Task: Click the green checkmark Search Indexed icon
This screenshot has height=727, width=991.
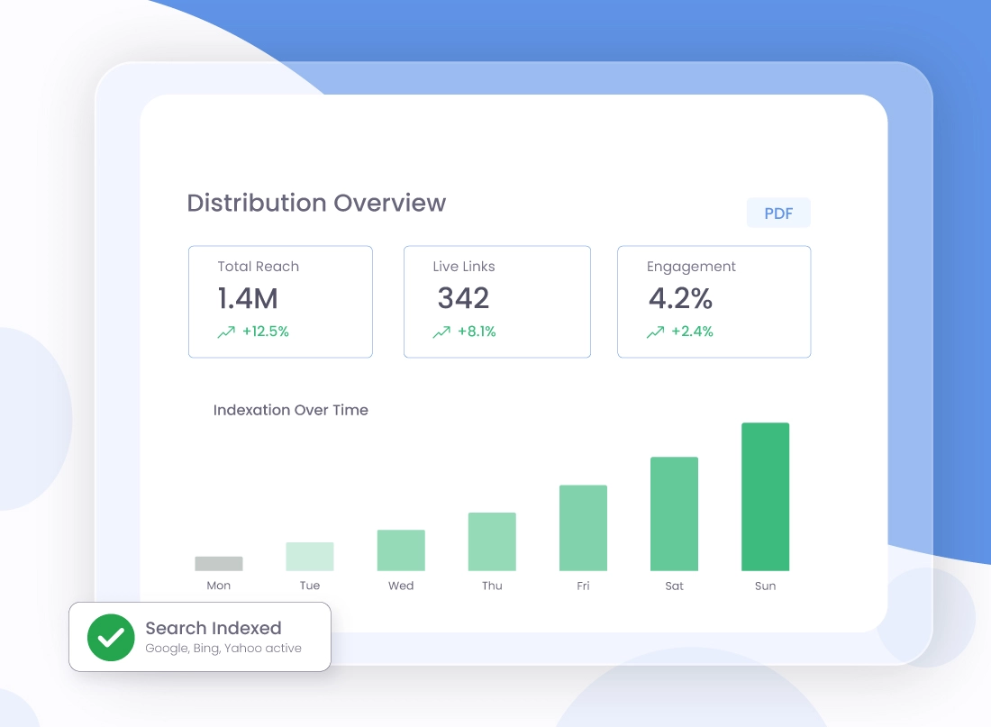Action: (x=111, y=637)
